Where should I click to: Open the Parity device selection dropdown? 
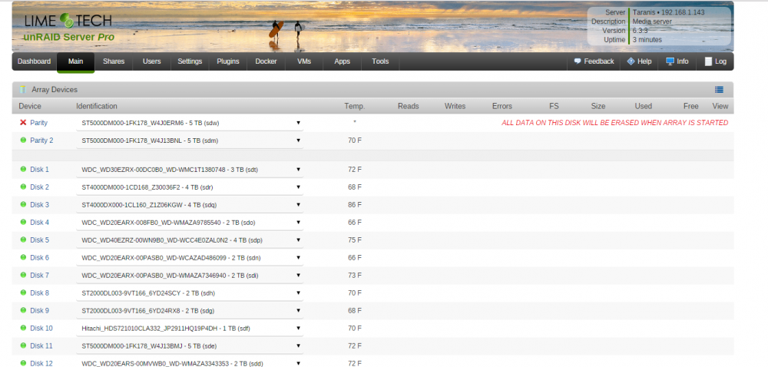point(190,123)
